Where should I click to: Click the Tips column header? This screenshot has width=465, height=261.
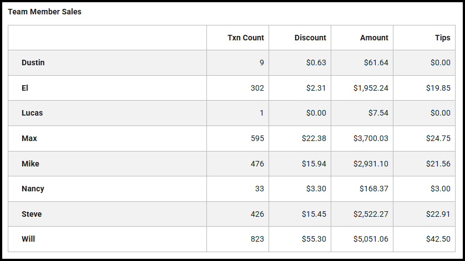[x=443, y=38]
